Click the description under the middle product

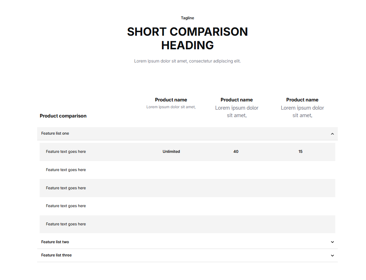(237, 111)
